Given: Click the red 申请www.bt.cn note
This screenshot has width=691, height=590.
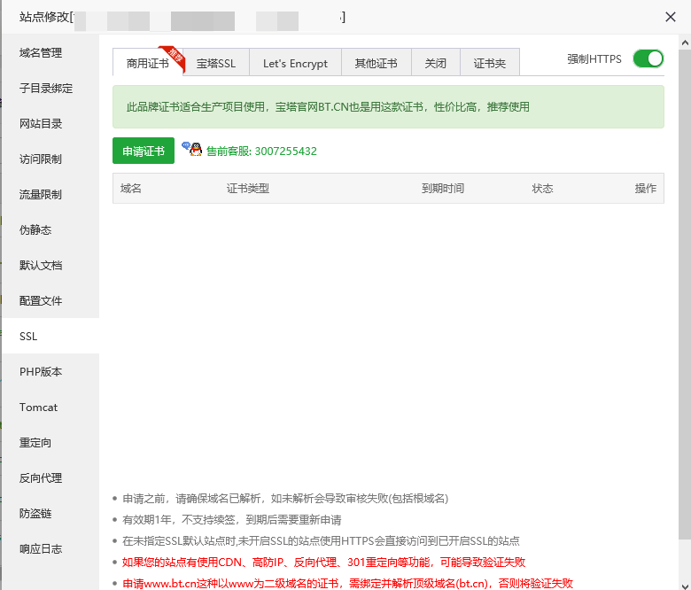Looking at the screenshot, I should click(347, 584).
